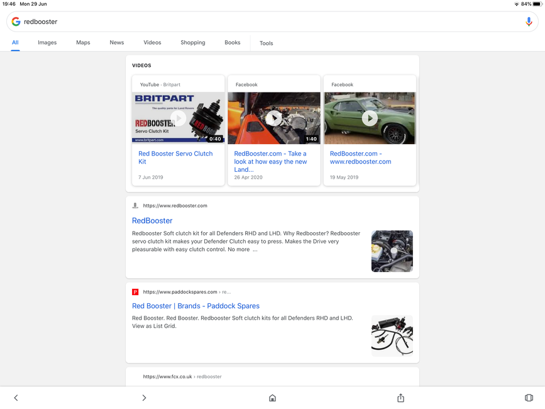Open 'Red Booster Servo Clutch Kit' video link
Screen dimensions: 545x409
pos(175,157)
